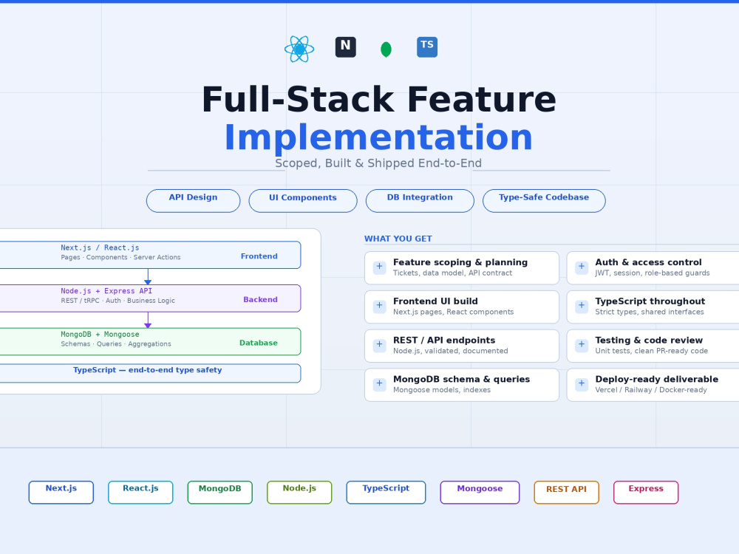739x554 pixels.
Task: Click plus icon beside Feature scoping & planning
Action: (x=379, y=267)
